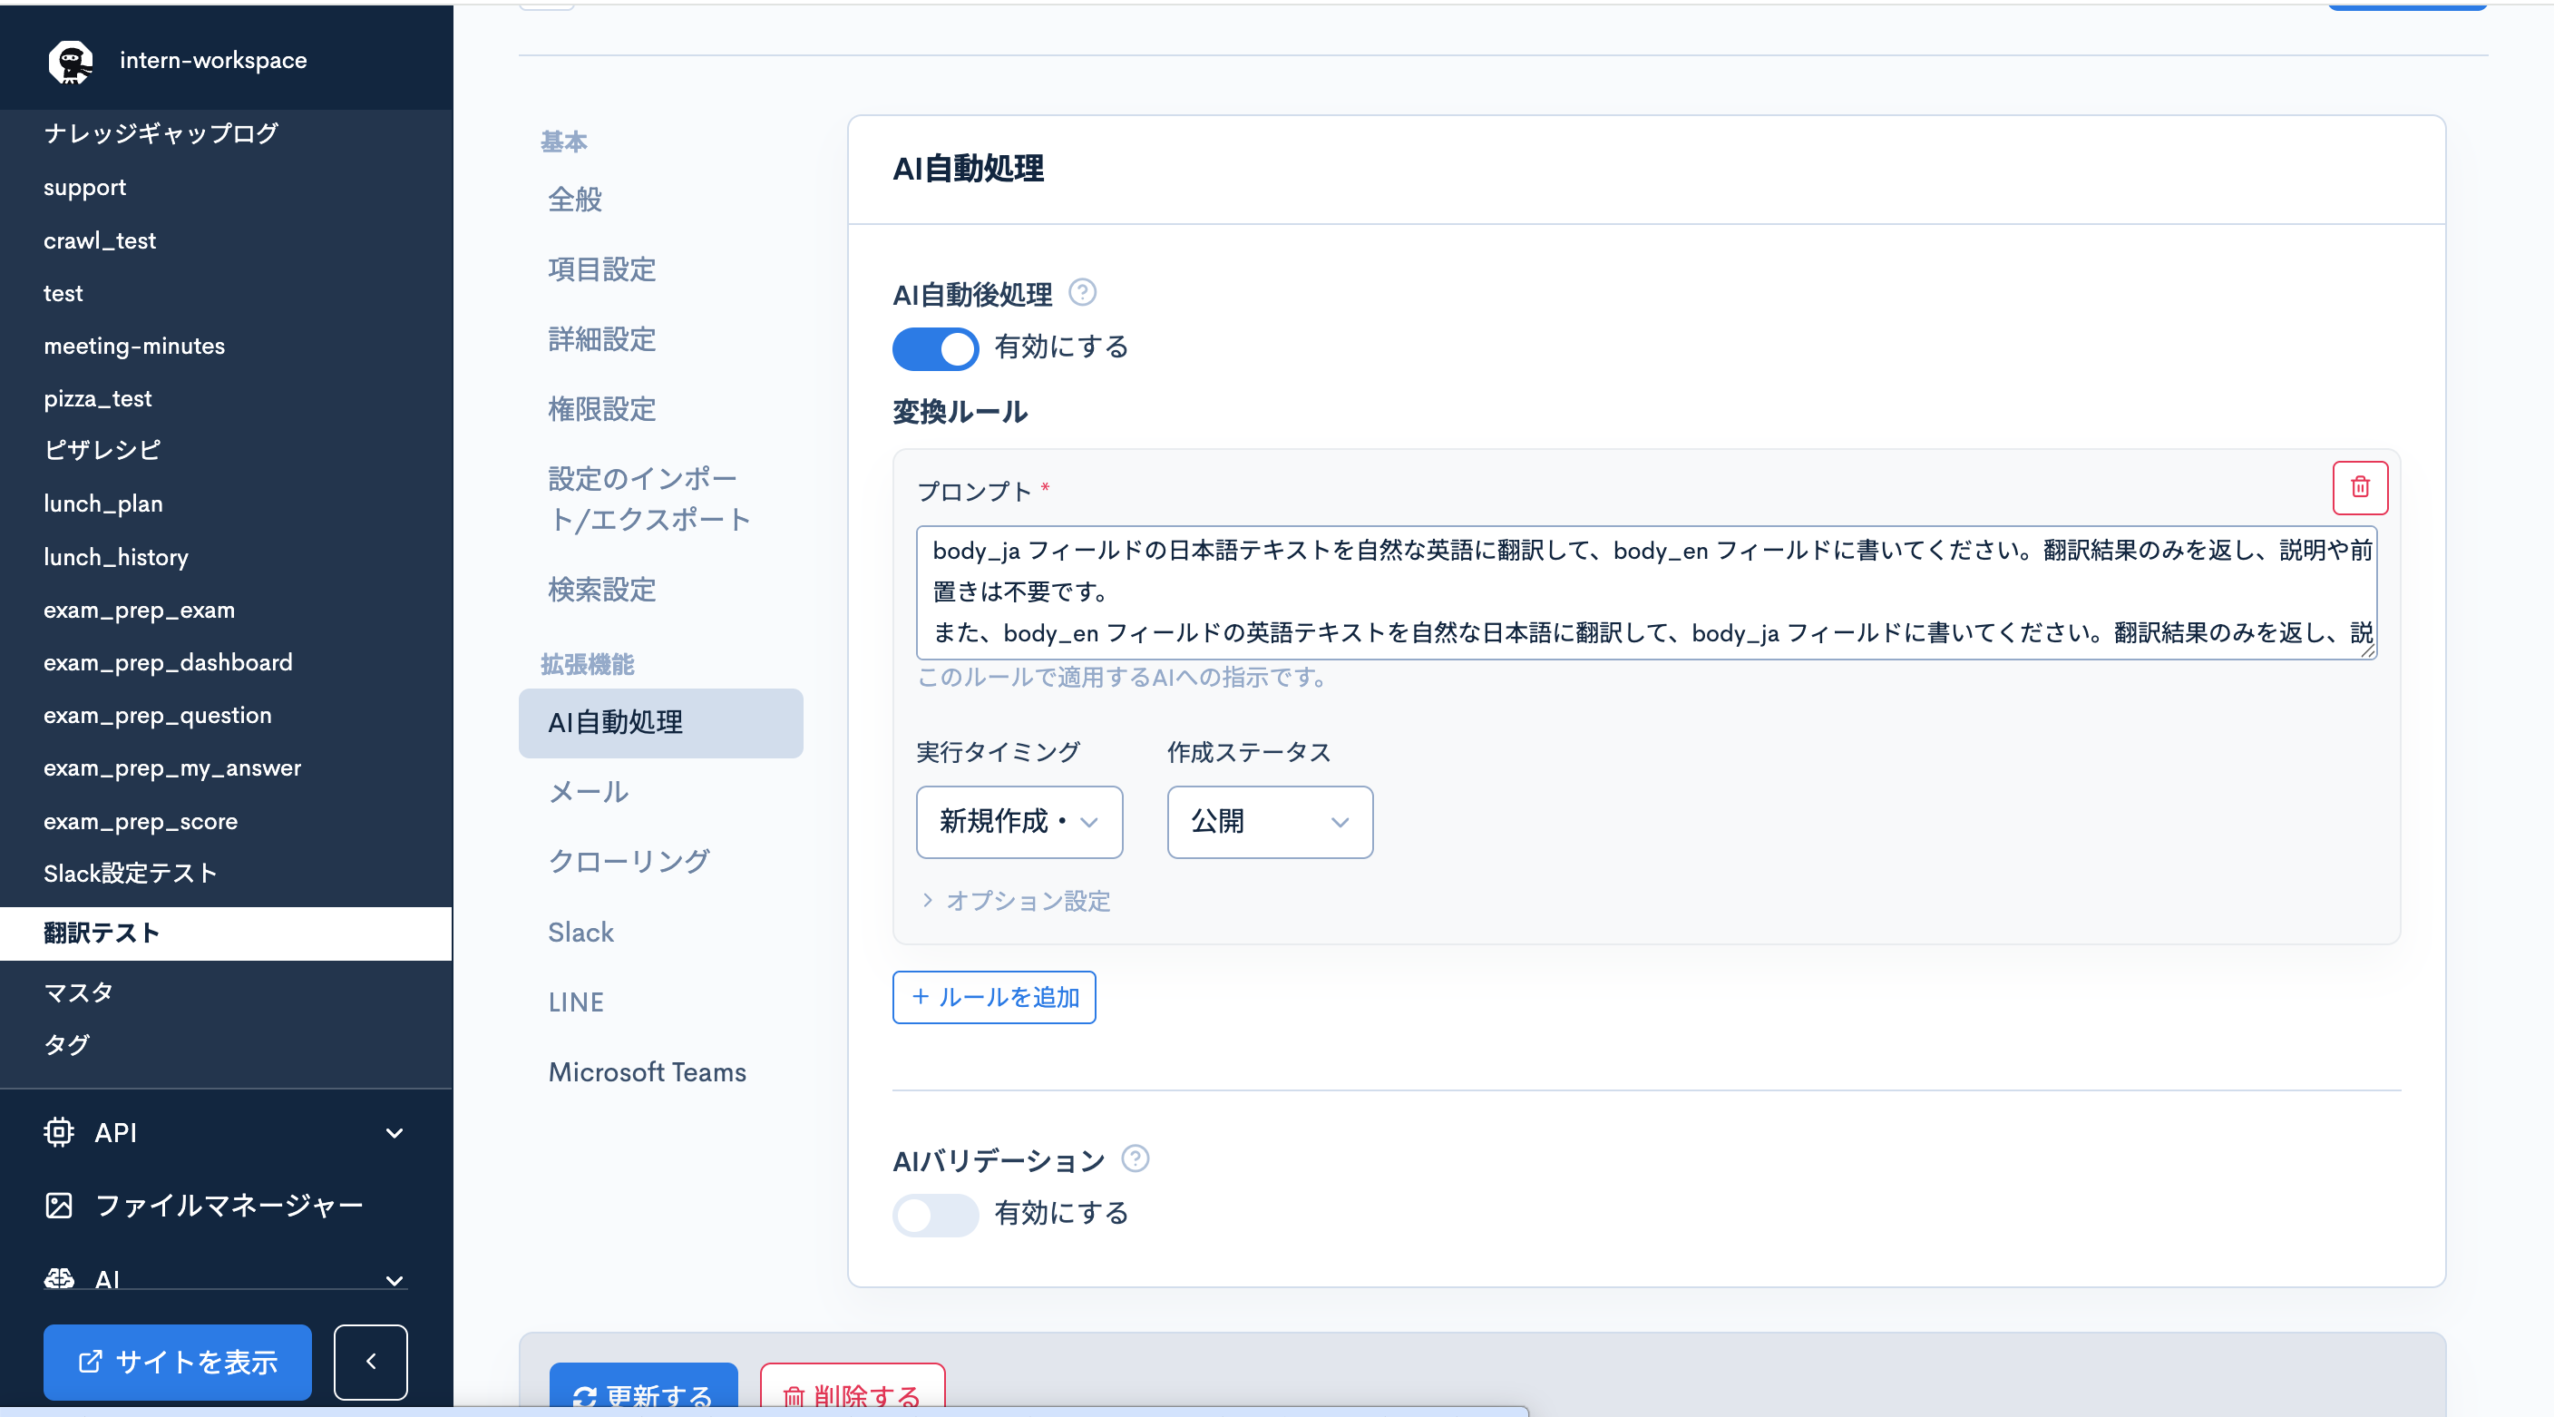The width and height of the screenshot is (2554, 1417).
Task: Click the ファイルマネージャー image icon
Action: tap(58, 1205)
